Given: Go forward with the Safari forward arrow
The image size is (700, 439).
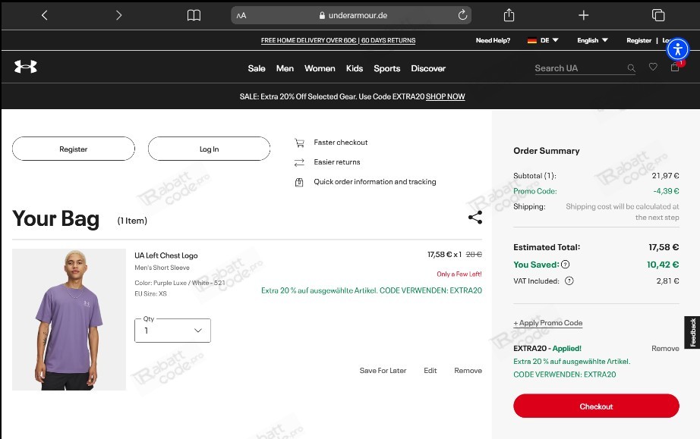Looking at the screenshot, I should click(x=118, y=15).
